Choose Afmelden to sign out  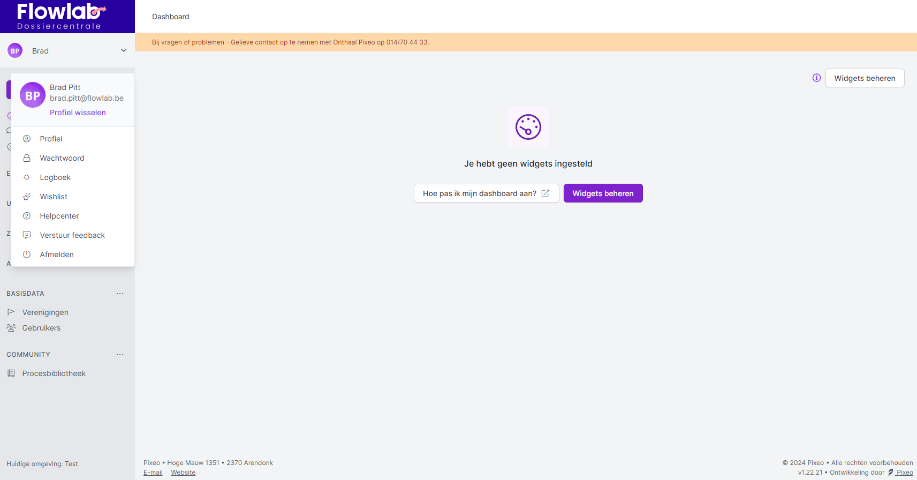pyautogui.click(x=57, y=254)
